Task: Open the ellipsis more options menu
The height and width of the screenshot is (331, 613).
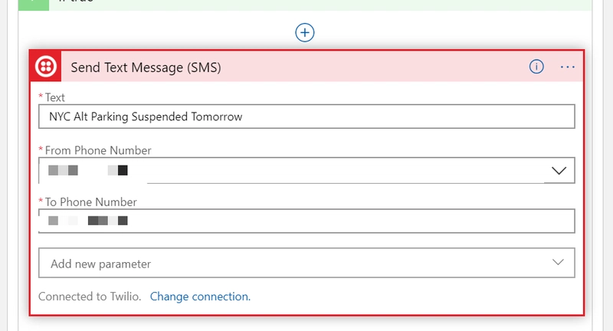Action: click(568, 67)
